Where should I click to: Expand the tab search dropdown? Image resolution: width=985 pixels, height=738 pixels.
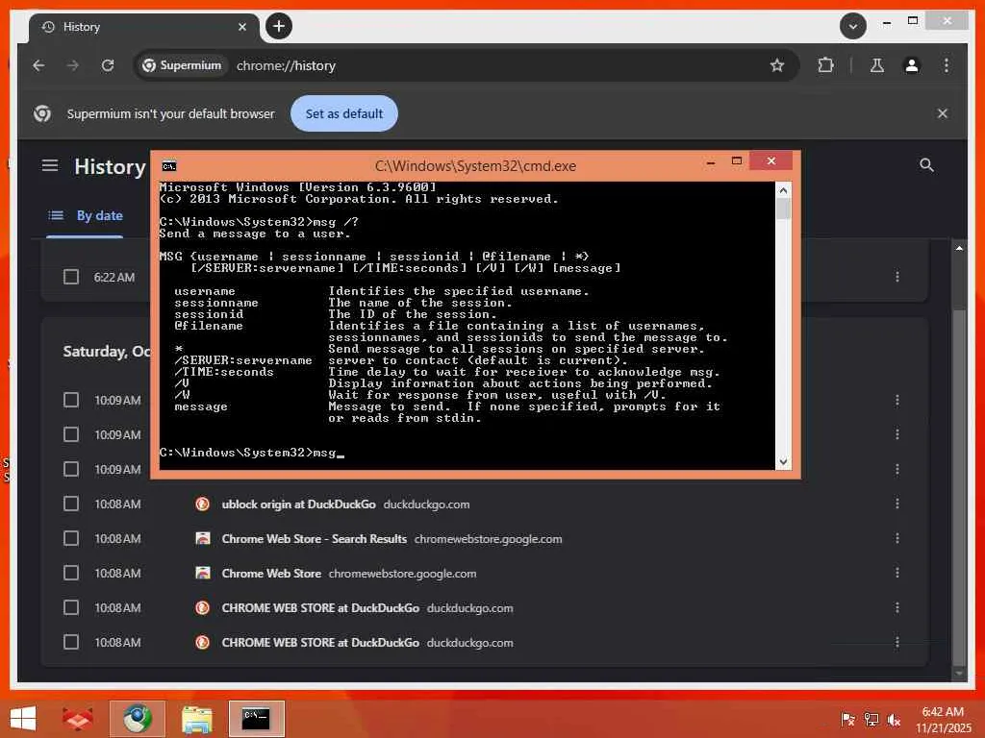tap(852, 26)
